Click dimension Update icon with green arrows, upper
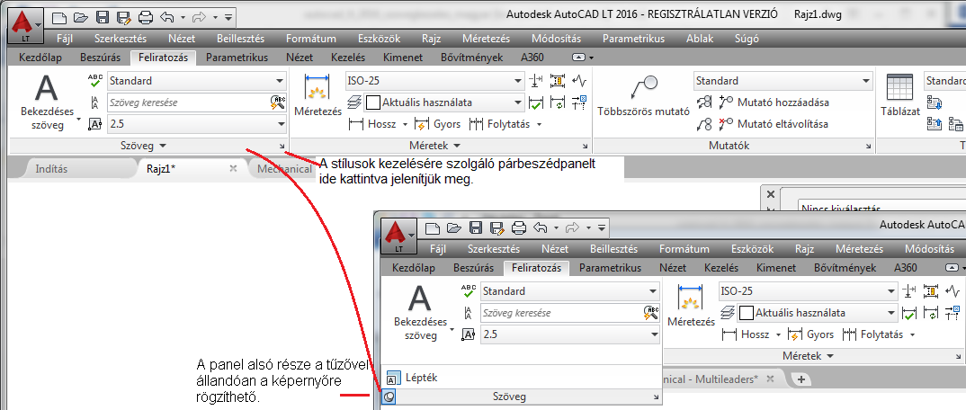The height and width of the screenshot is (410, 966). (x=558, y=102)
